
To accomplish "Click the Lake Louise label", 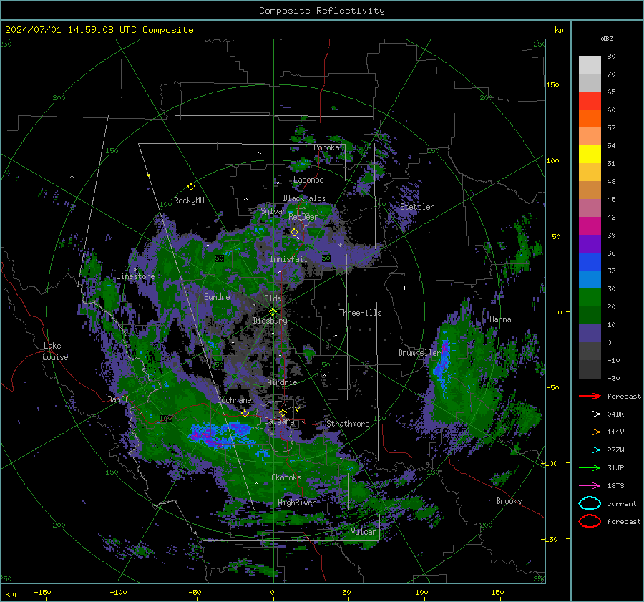I will click(x=55, y=351).
